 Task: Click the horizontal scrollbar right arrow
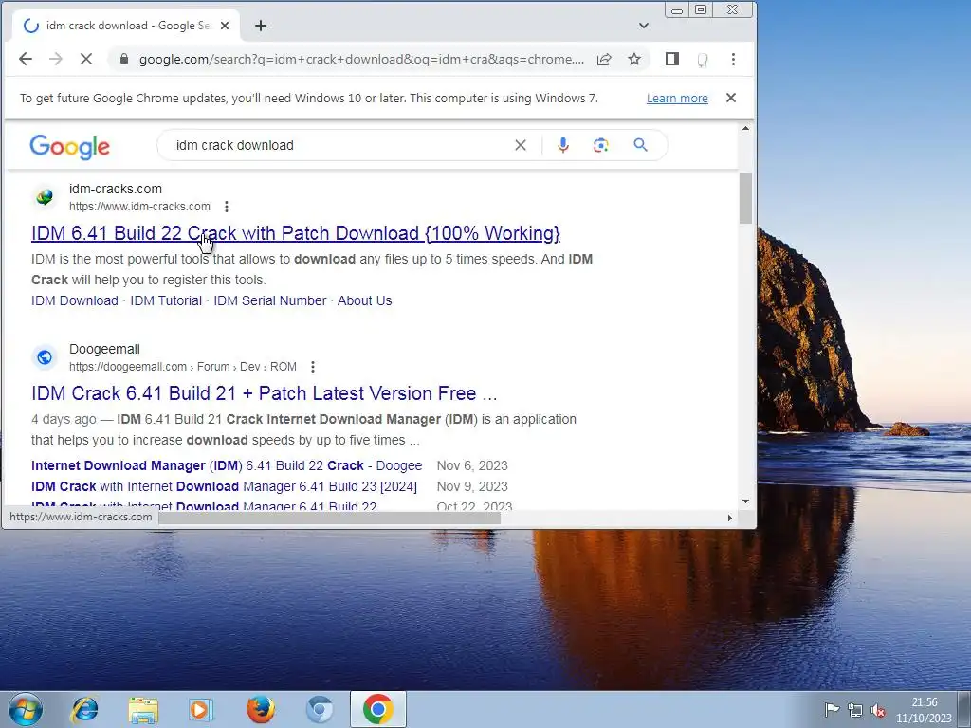(x=729, y=518)
